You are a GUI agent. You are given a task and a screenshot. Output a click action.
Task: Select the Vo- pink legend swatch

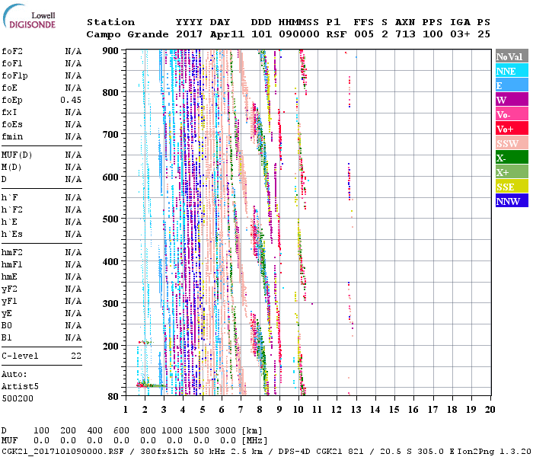coord(512,114)
